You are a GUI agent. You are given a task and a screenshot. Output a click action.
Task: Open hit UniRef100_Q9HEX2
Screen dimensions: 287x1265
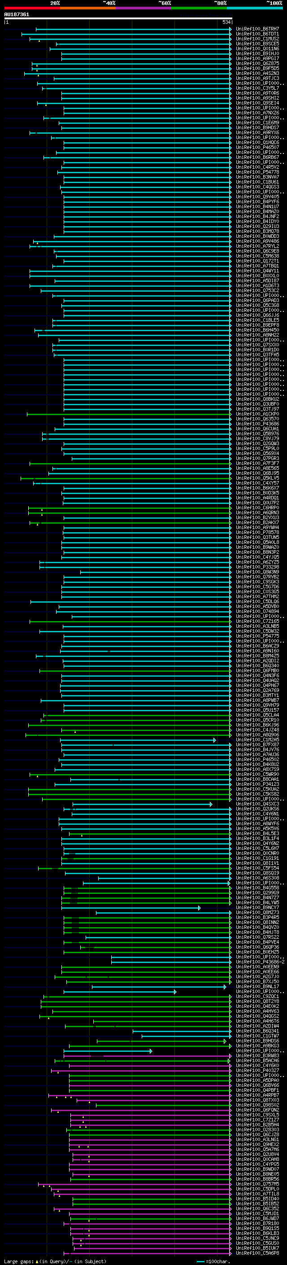257,1144
